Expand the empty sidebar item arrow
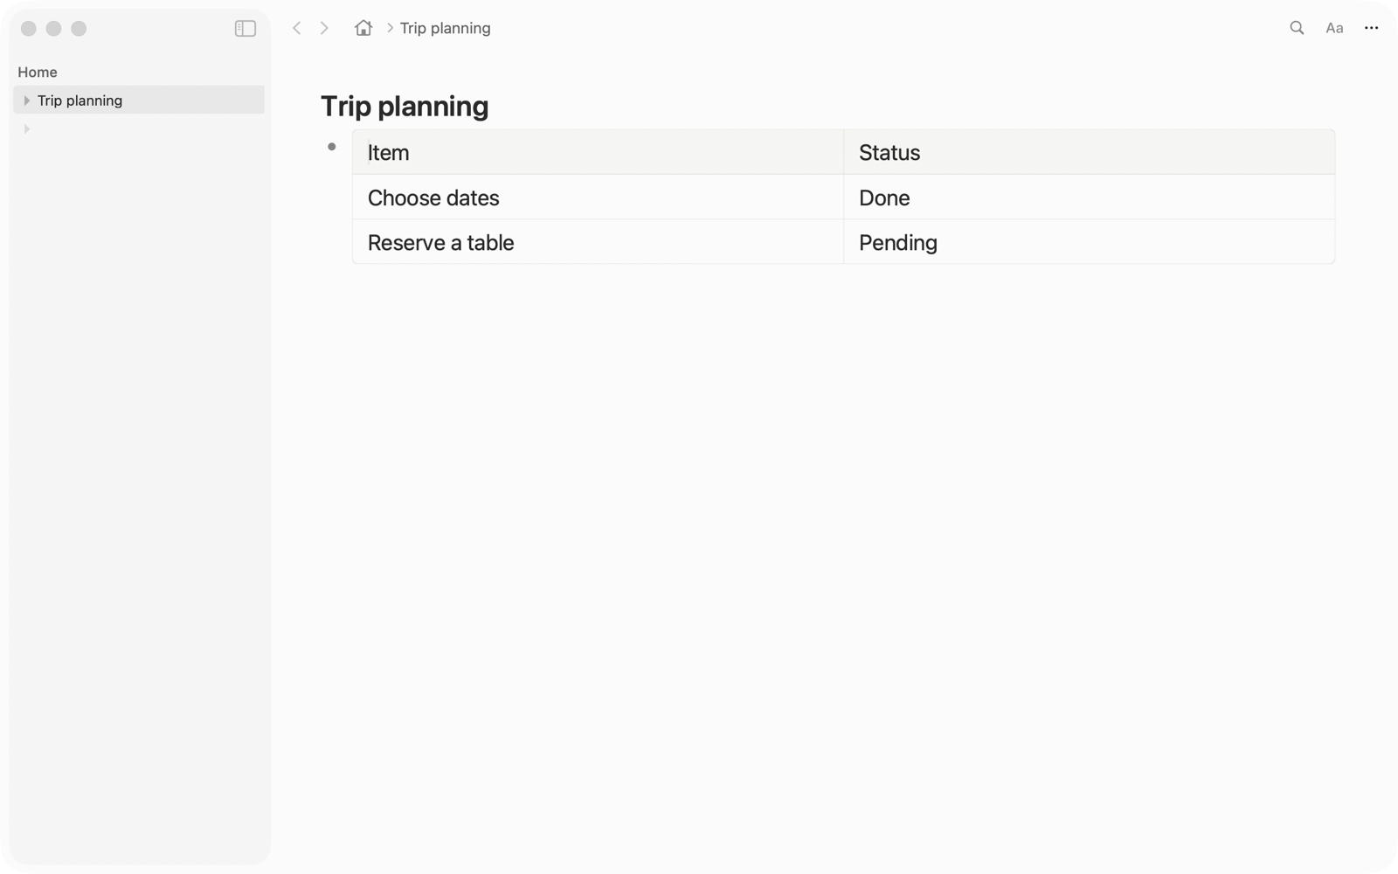 [x=26, y=129]
